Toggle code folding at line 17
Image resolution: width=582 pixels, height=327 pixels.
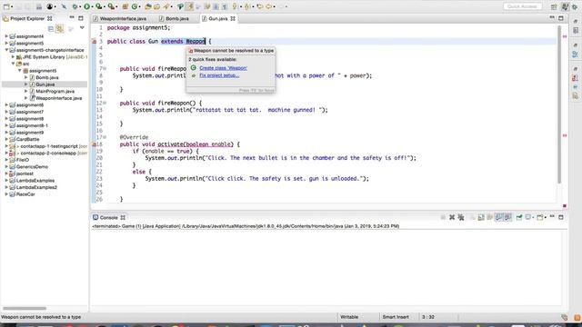pos(105,137)
